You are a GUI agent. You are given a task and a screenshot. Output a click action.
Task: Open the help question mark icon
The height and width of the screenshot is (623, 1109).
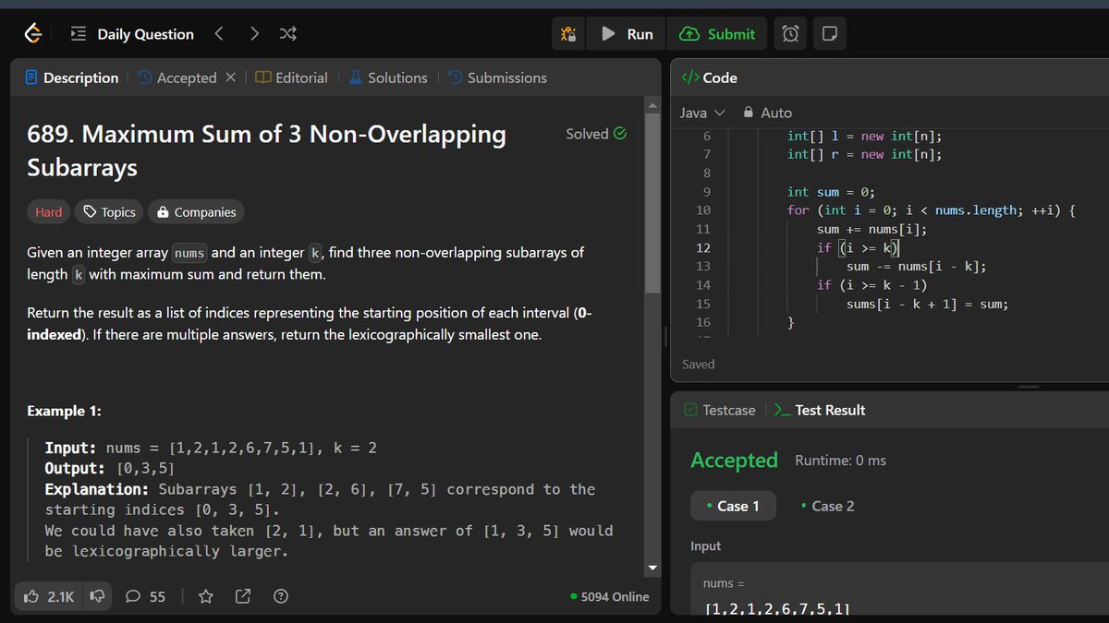pos(281,597)
